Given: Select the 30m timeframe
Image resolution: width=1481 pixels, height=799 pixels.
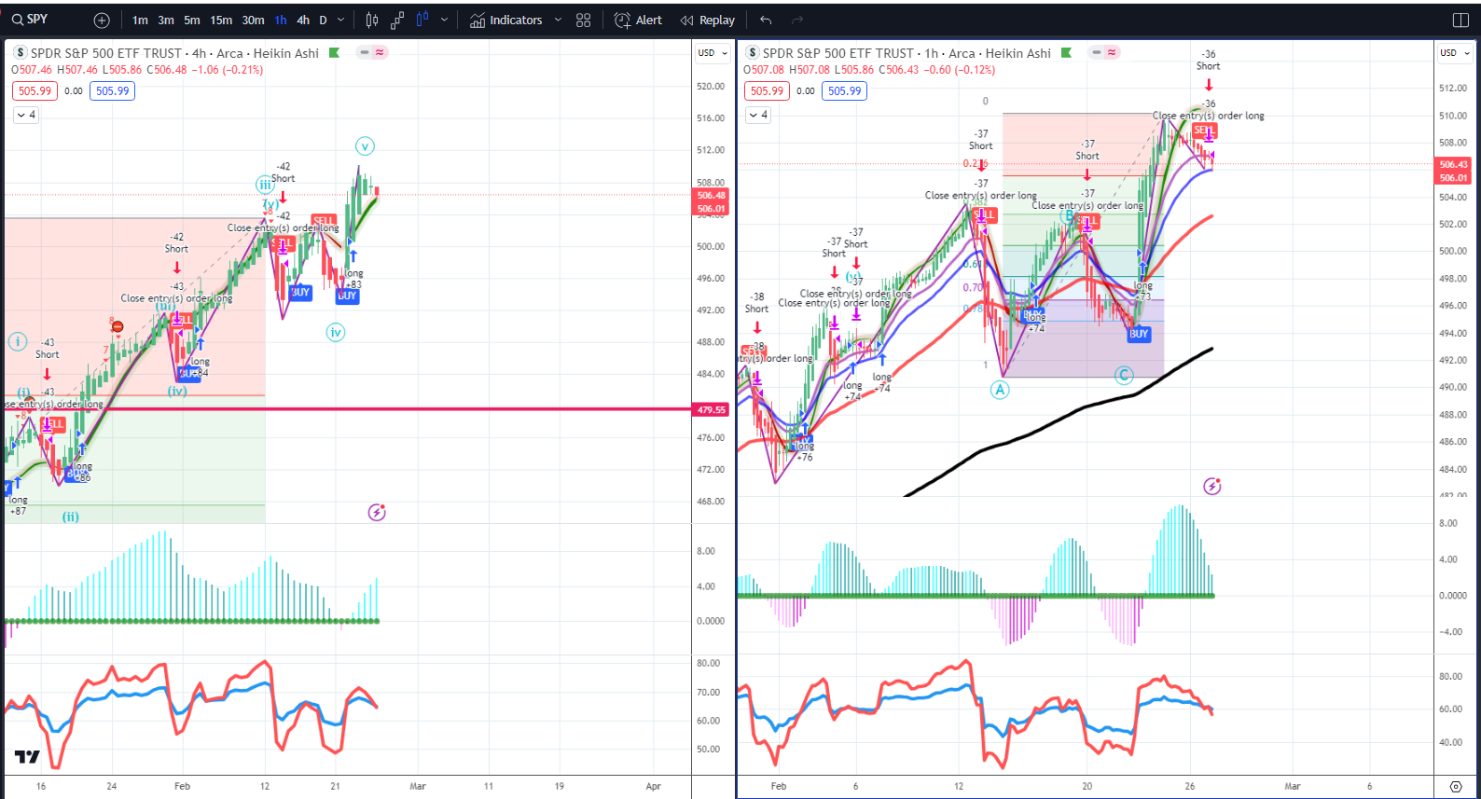Looking at the screenshot, I should tap(253, 21).
